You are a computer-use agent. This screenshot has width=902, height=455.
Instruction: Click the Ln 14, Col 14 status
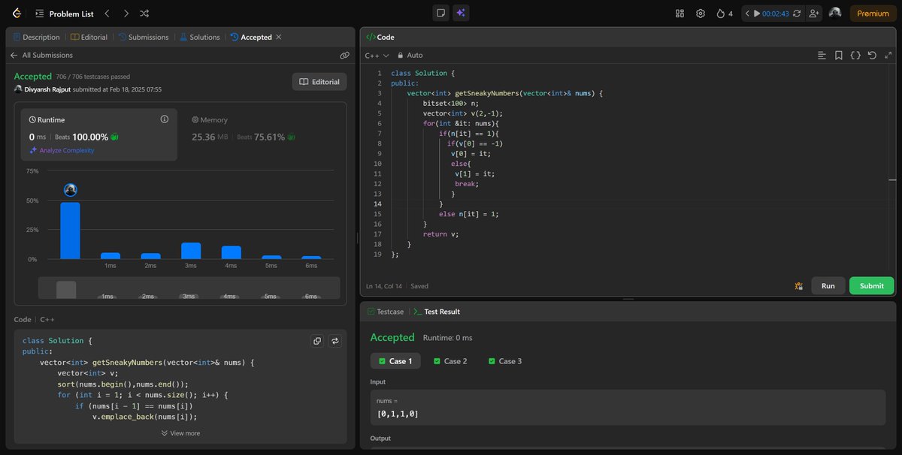(384, 286)
